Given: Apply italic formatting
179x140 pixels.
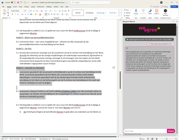Looking at the screenshot, I should (15, 14).
